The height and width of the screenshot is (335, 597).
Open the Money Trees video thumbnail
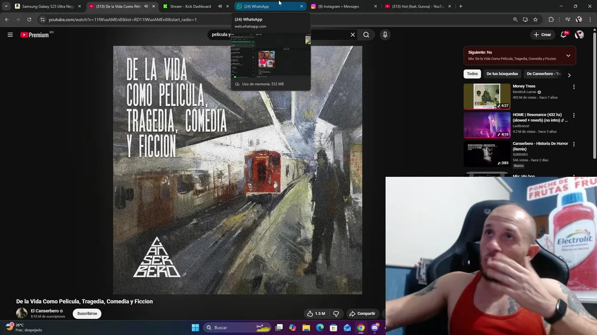tap(487, 96)
